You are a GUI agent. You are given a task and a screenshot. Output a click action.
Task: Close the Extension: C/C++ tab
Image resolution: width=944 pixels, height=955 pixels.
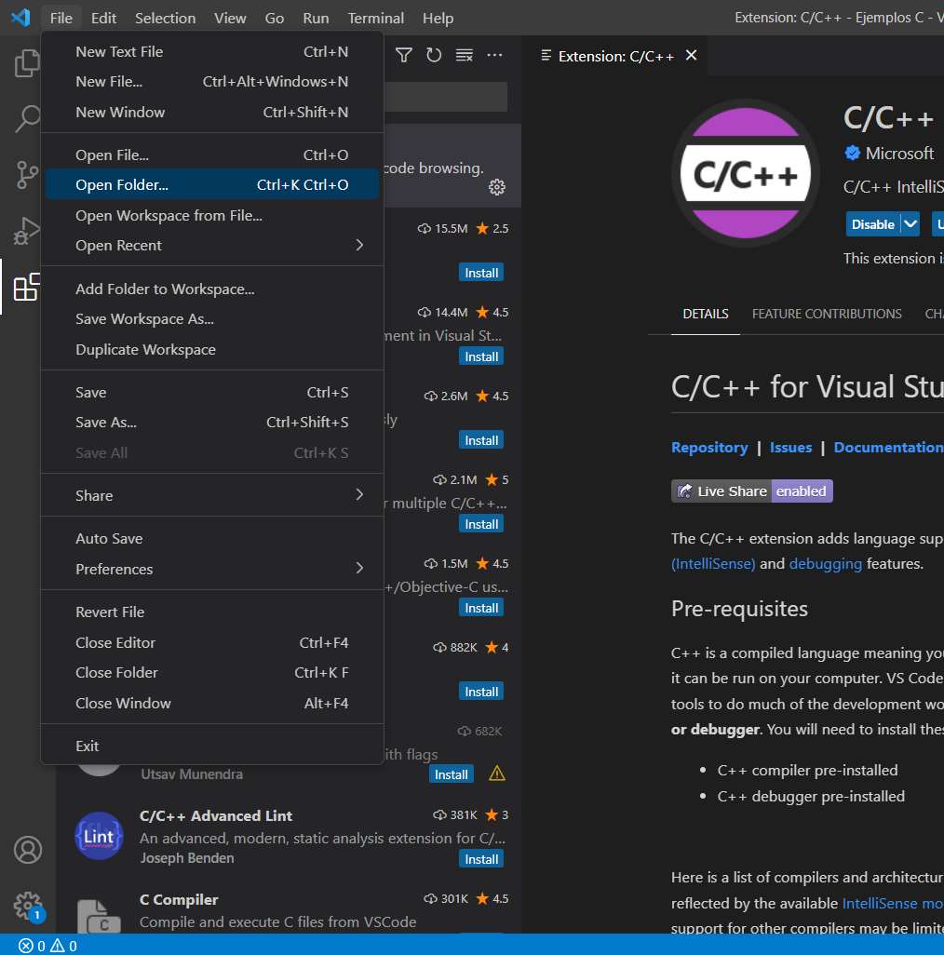[691, 56]
